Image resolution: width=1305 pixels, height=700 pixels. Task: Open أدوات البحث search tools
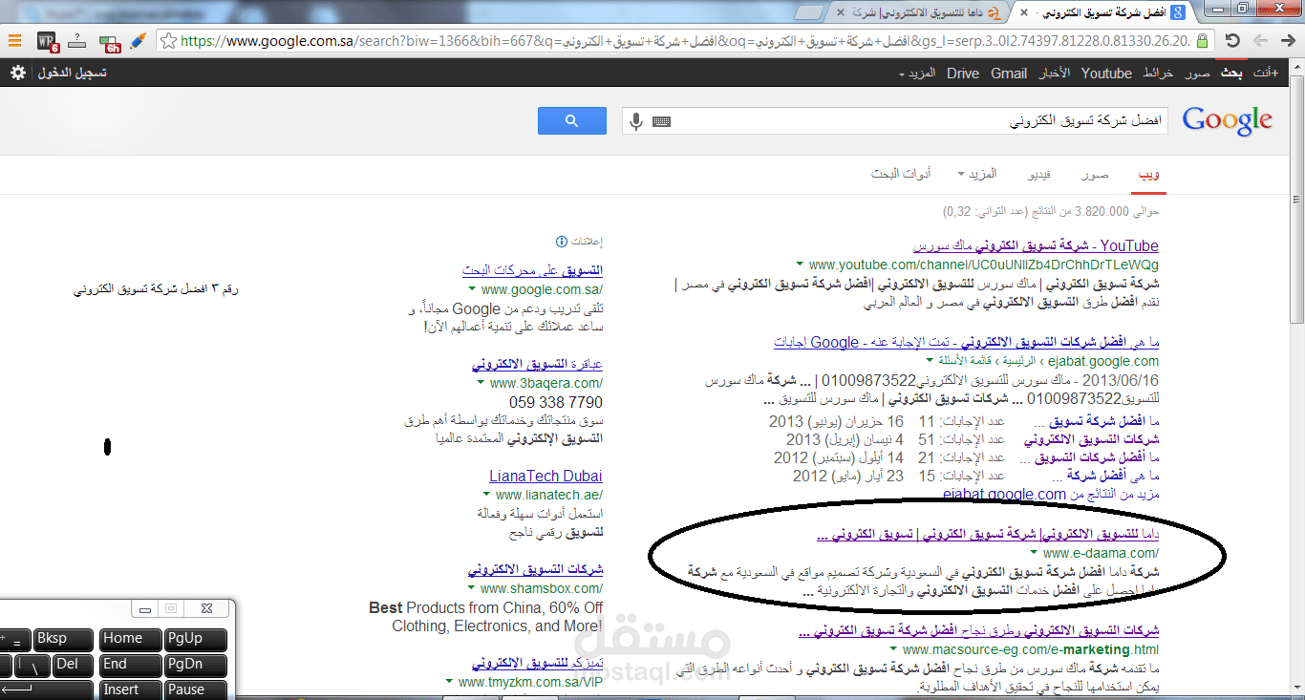[901, 175]
